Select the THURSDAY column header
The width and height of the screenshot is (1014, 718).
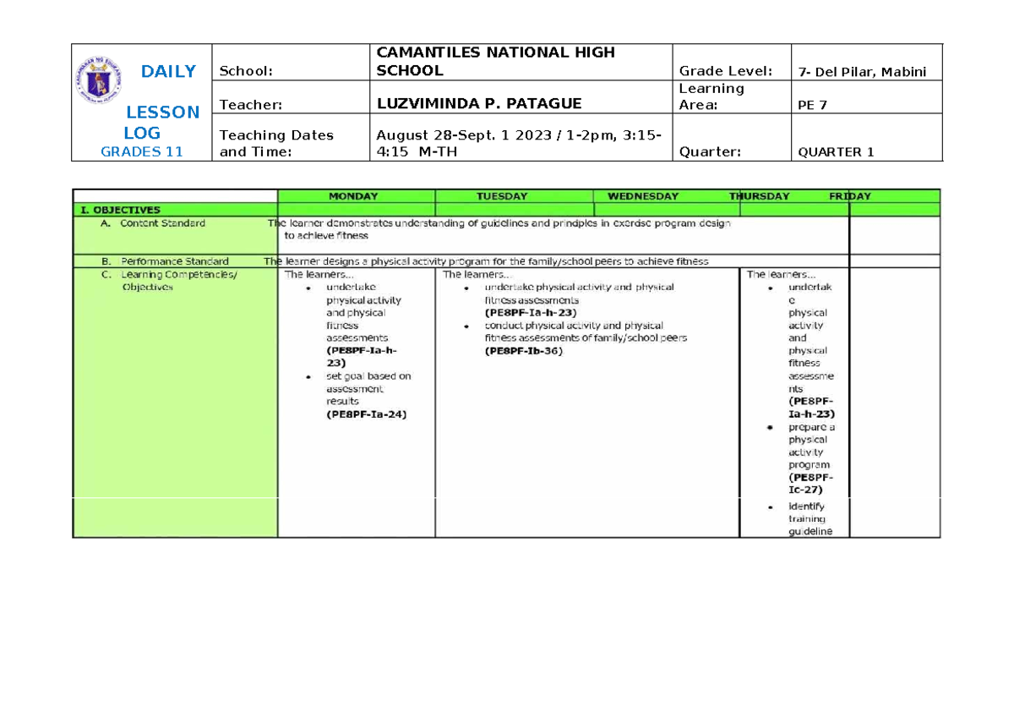click(759, 196)
